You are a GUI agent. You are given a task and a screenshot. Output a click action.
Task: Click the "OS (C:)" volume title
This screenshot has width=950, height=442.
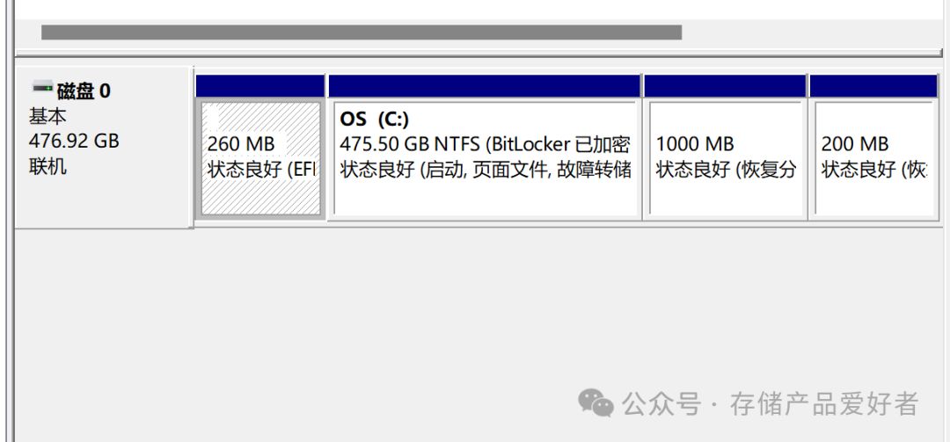(375, 120)
